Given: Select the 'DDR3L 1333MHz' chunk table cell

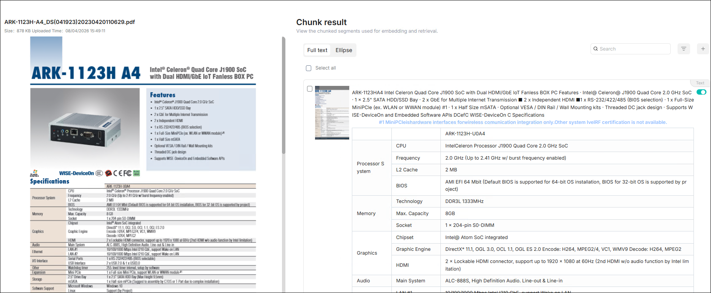Looking at the screenshot, I should pos(567,201).
